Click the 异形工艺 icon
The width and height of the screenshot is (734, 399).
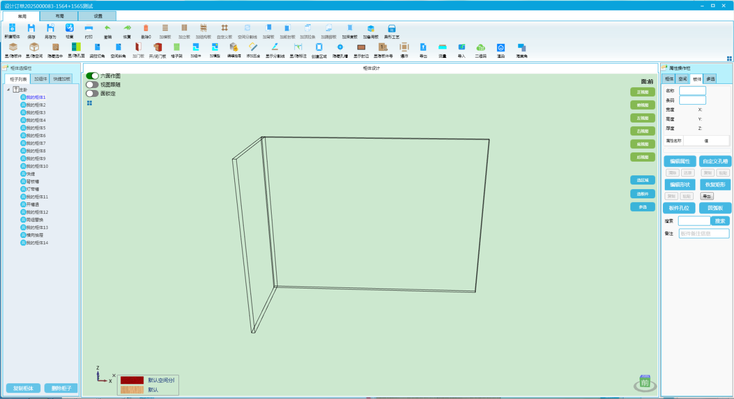tap(392, 28)
